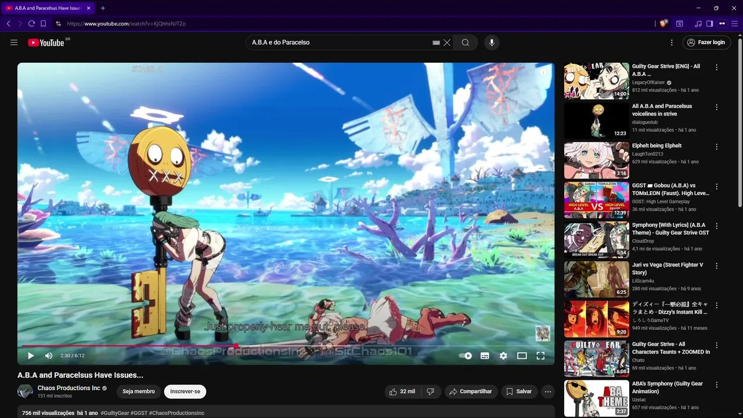Reload the page
Screen dimensions: 743x418
point(31,24)
